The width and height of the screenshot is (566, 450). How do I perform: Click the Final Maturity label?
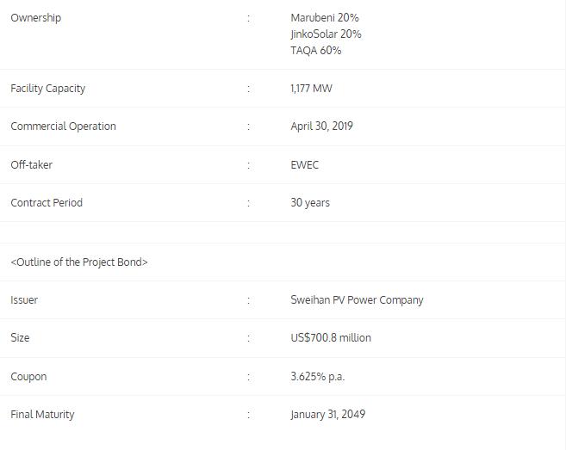pos(42,415)
